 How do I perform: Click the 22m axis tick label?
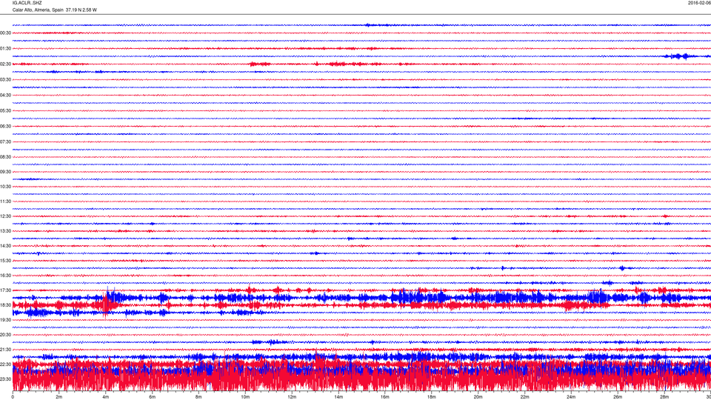click(x=524, y=397)
